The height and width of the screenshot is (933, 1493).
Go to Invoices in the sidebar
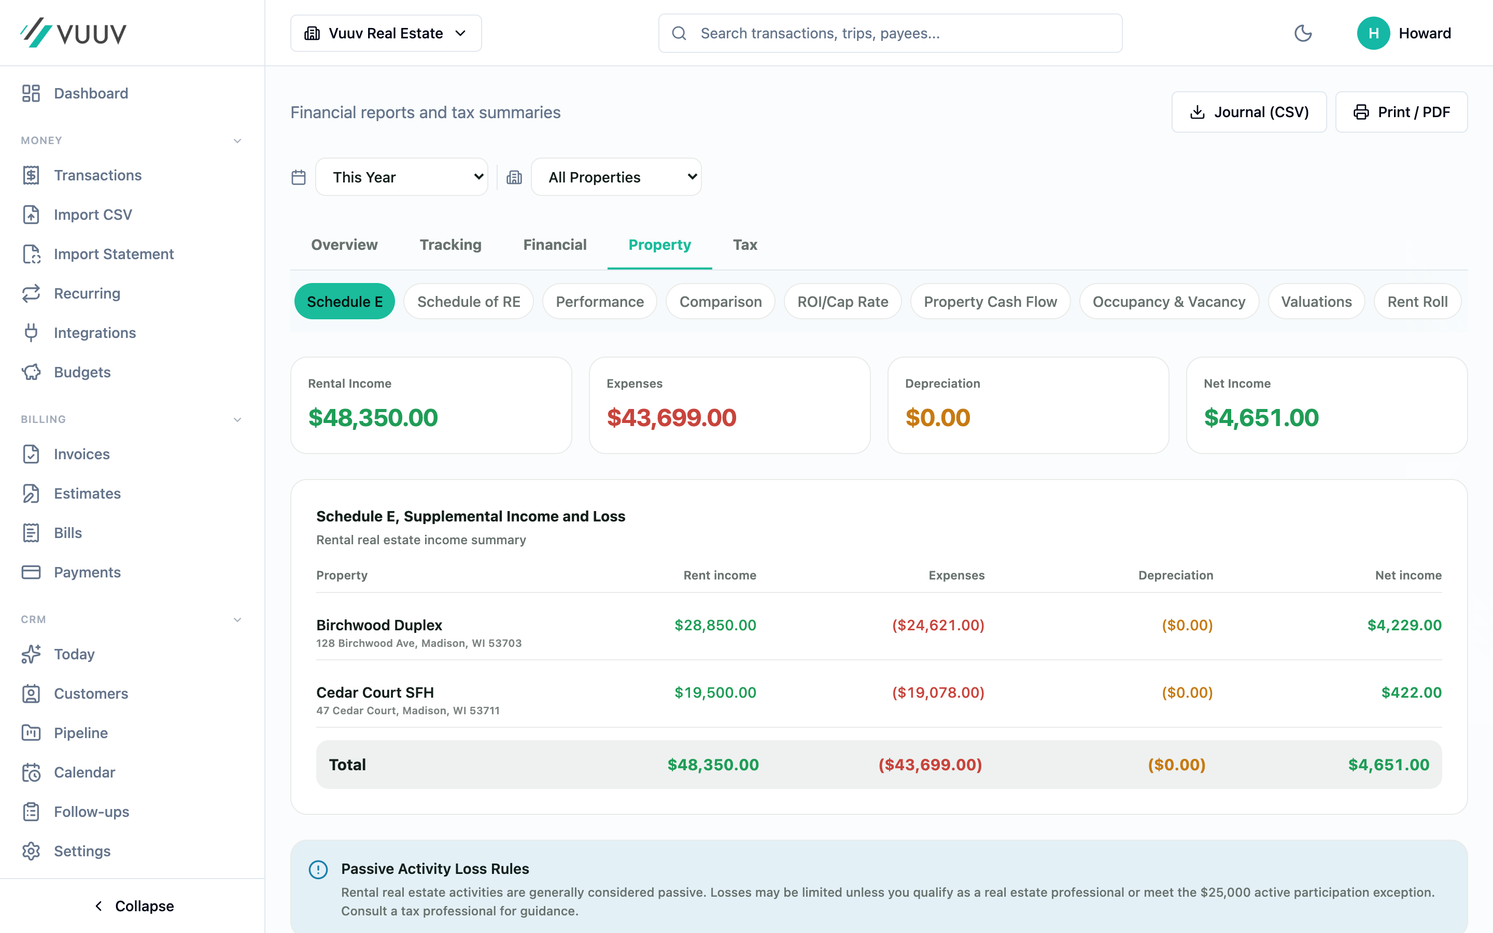point(132,454)
